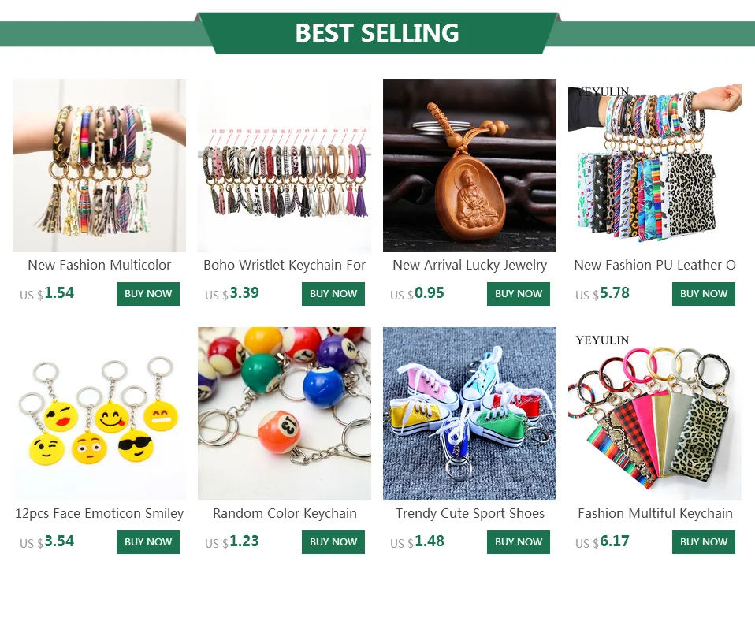This screenshot has width=755, height=625.
Task: Click BUY NOW for the $6.17 item
Action: click(704, 542)
